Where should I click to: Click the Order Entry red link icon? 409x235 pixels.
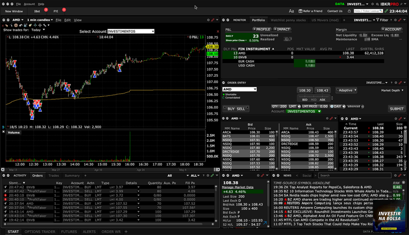400,83
